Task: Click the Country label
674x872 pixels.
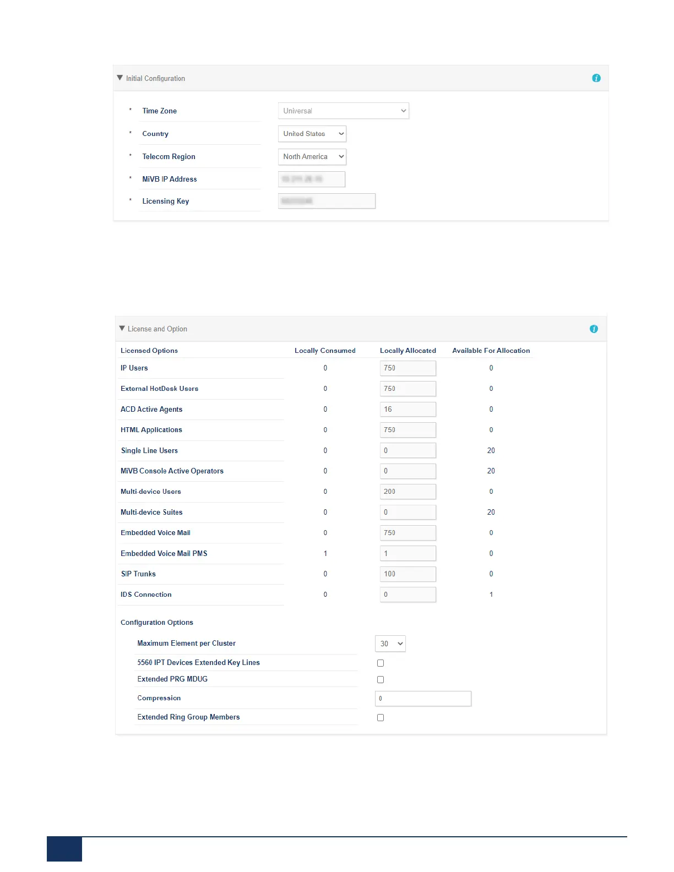Action: coord(155,134)
